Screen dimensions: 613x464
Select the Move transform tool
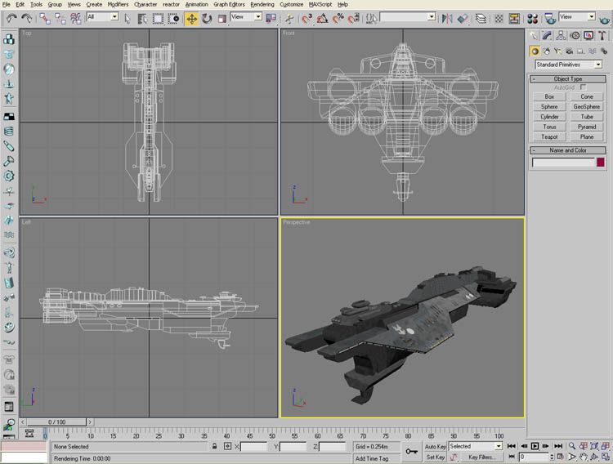point(191,18)
